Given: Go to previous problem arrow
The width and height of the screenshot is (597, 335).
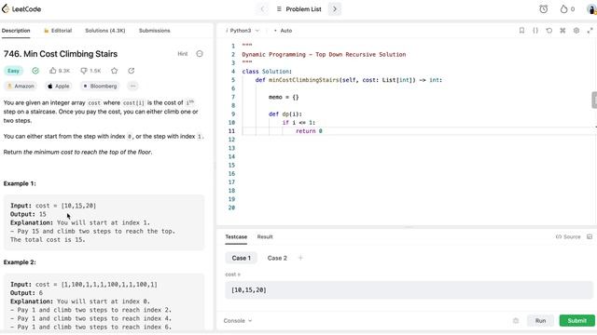Looking at the screenshot, I should (x=262, y=8).
